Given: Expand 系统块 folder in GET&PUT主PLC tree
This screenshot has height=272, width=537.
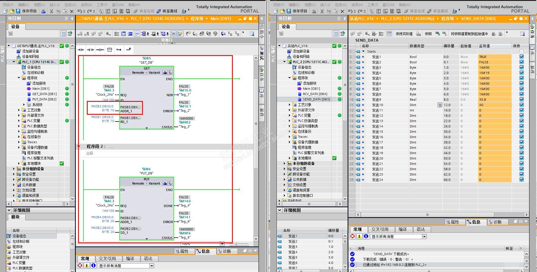Looking at the screenshot, I should [x=24, y=105].
